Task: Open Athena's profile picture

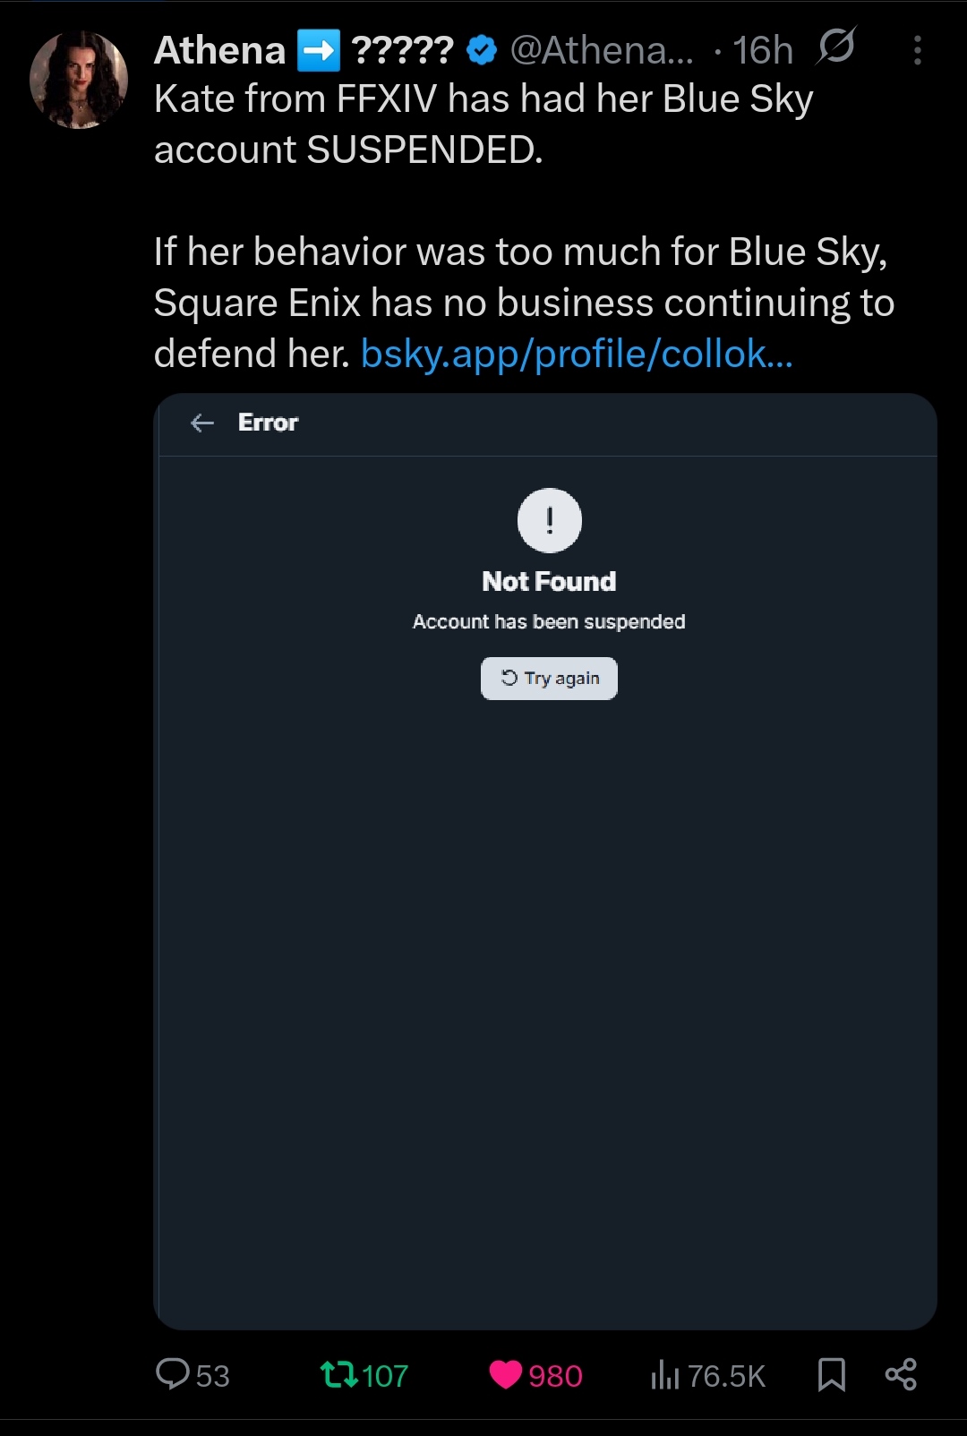Action: coord(79,81)
